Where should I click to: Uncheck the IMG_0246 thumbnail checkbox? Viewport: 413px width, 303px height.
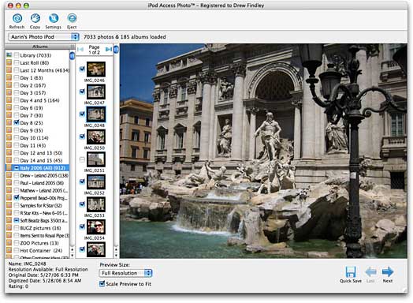pos(82,69)
